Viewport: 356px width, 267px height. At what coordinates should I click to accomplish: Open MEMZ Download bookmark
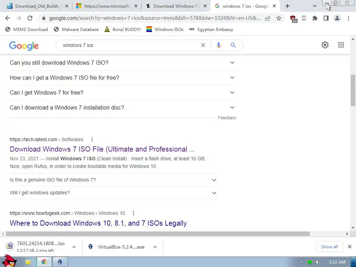point(27,29)
